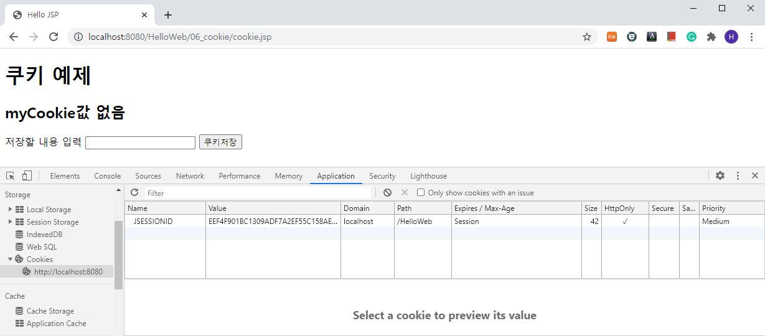The width and height of the screenshot is (765, 336).
Task: Sort by HttpOnly column header
Action: tap(625, 208)
